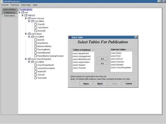The width and height of the screenshot is (166, 124).
Task: Click the COLUMNS folder icon under users.Exam
Action: 32,37
